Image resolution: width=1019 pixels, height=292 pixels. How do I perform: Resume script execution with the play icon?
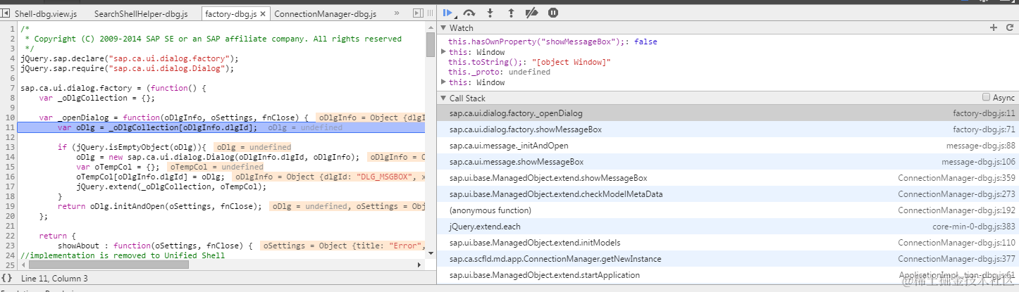(447, 13)
